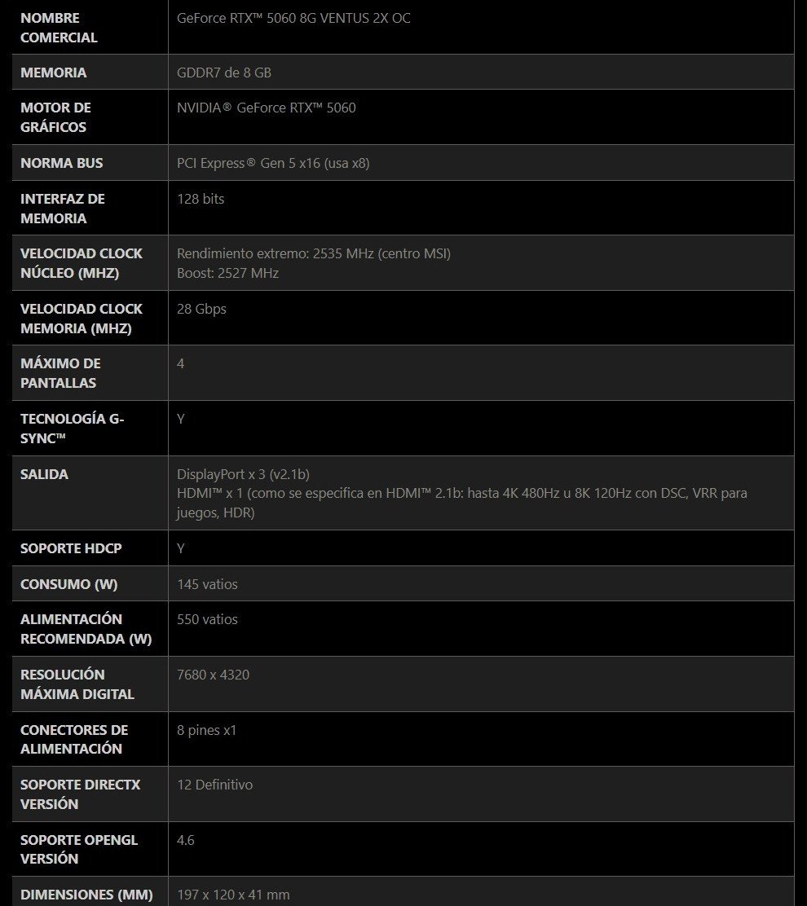Image resolution: width=807 pixels, height=906 pixels.
Task: Select the GDDR7 de 8 GB memory value
Action: (224, 73)
